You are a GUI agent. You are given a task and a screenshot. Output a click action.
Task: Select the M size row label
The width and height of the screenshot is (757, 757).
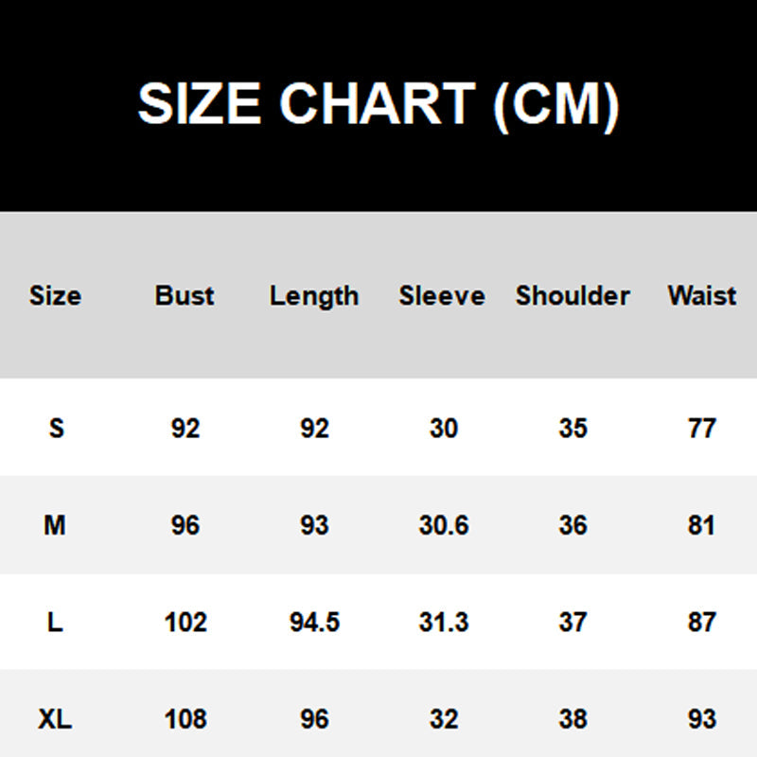coord(55,525)
